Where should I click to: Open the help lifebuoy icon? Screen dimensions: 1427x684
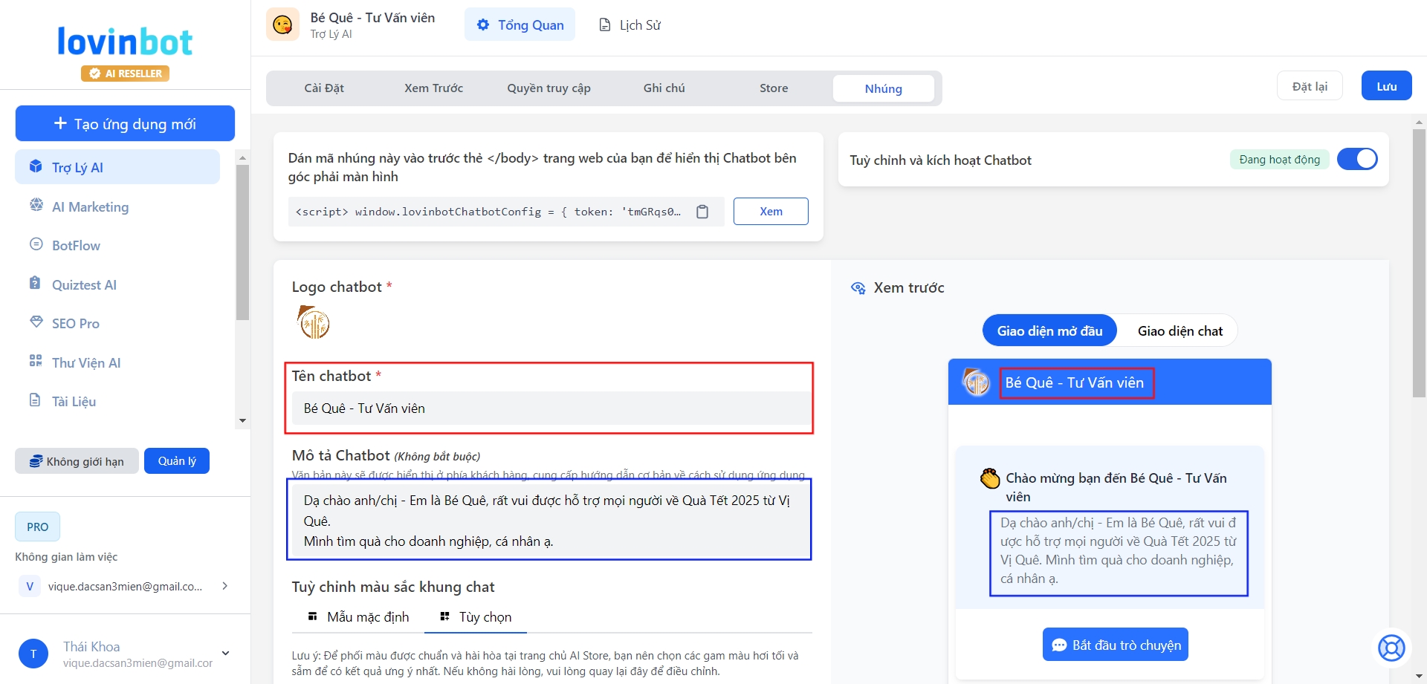coord(1391,648)
